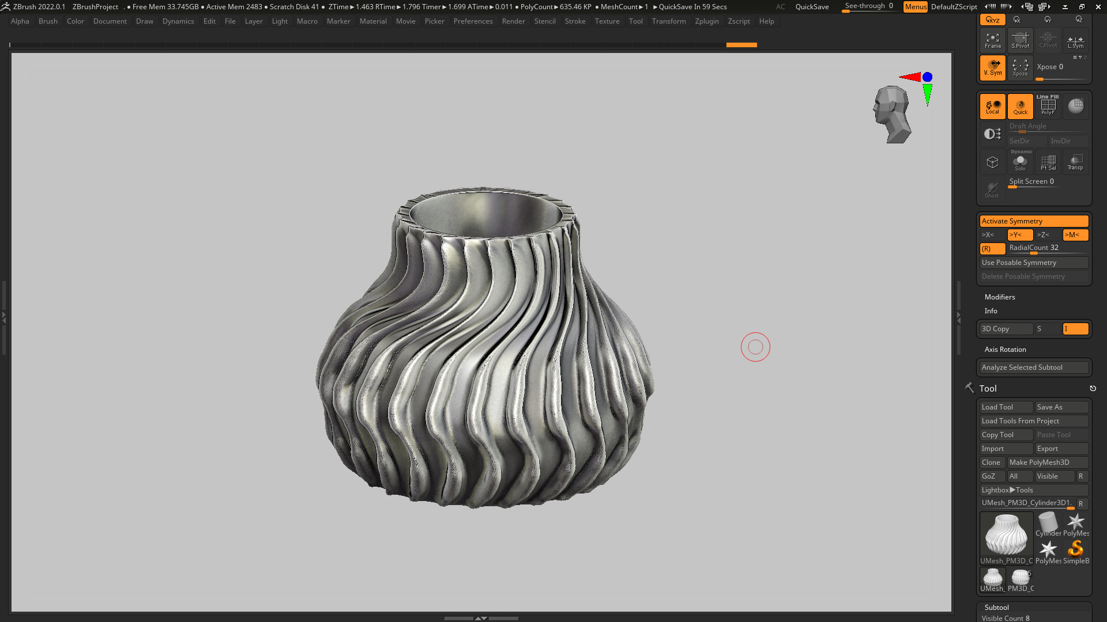Toggle the Menus button
Viewport: 1107px width, 622px height.
tap(916, 7)
